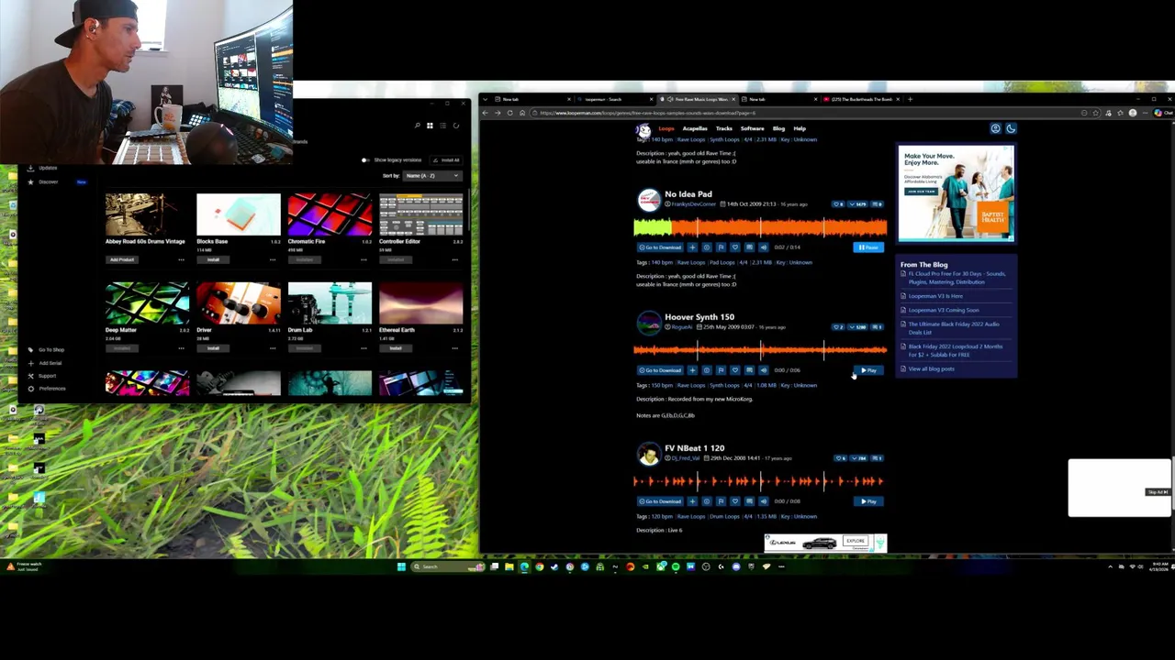
Task: Go to Download for No Idea Pad
Action: click(660, 247)
